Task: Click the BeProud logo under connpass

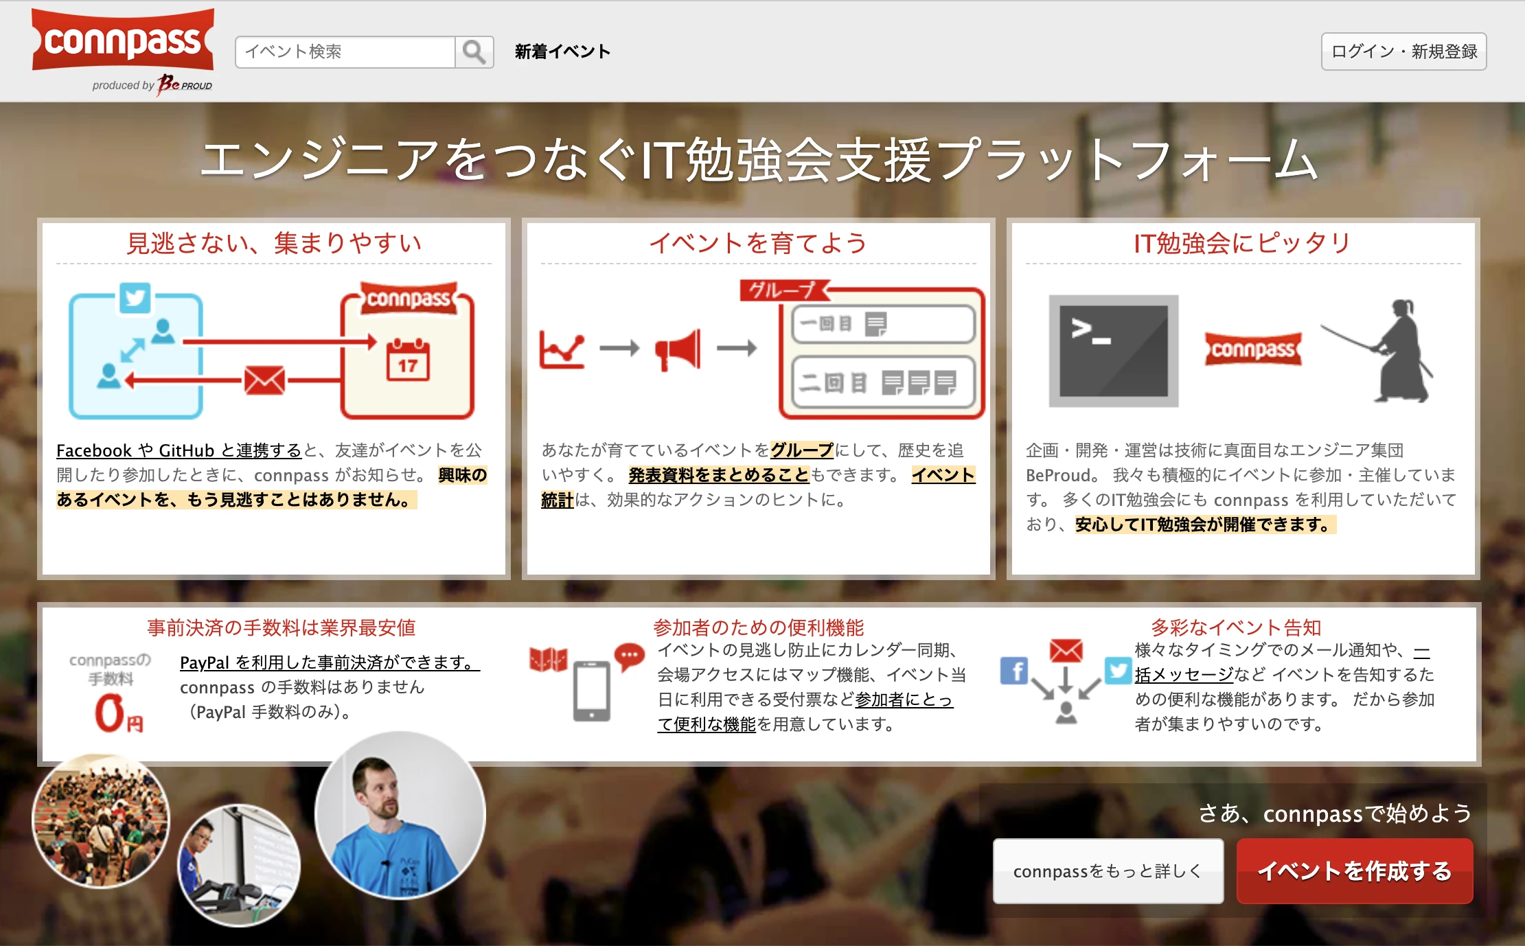Action: coord(184,84)
